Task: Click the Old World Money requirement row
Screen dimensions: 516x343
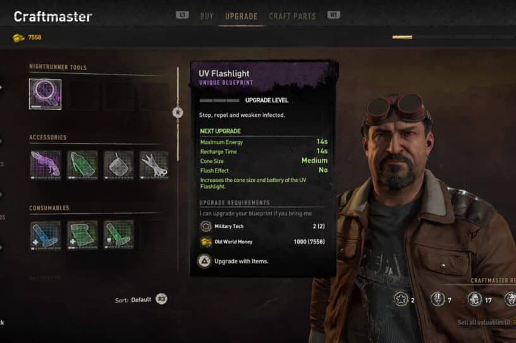Action: (262, 242)
